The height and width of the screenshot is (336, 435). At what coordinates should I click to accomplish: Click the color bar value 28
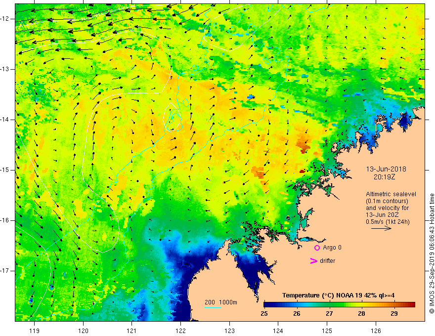coord(361,314)
